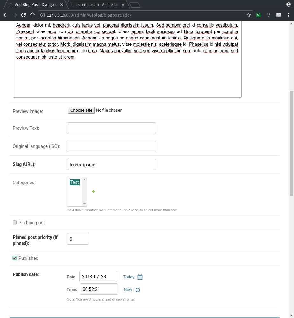Uncheck the Published checkbox
The height and width of the screenshot is (318, 294).
pyautogui.click(x=15, y=258)
